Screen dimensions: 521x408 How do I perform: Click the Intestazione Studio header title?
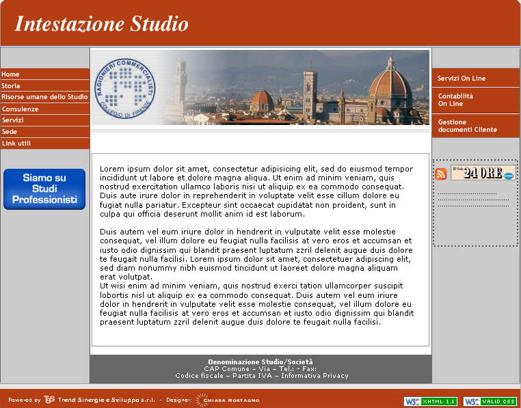click(102, 24)
